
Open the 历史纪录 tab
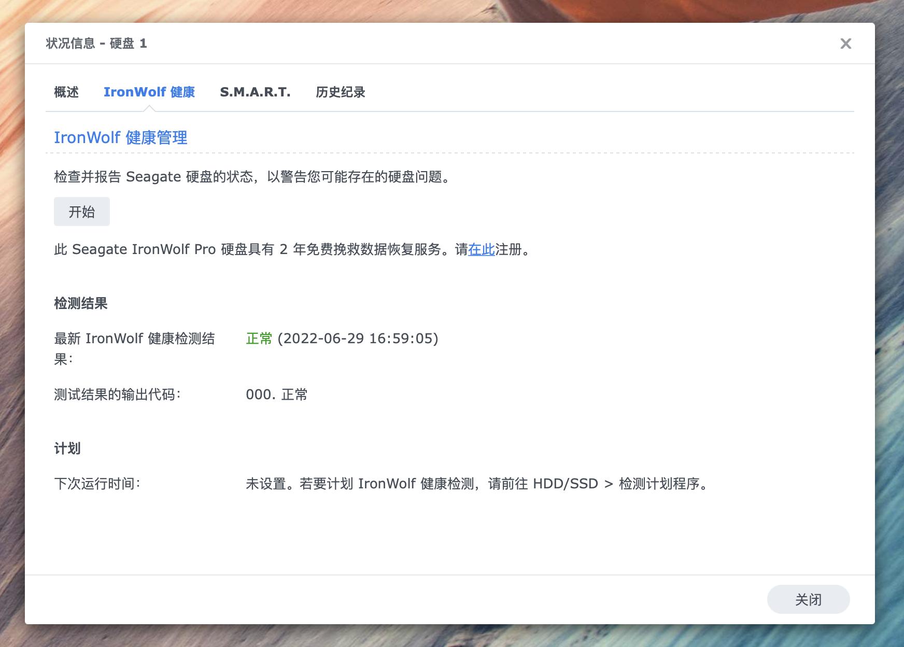(x=340, y=92)
